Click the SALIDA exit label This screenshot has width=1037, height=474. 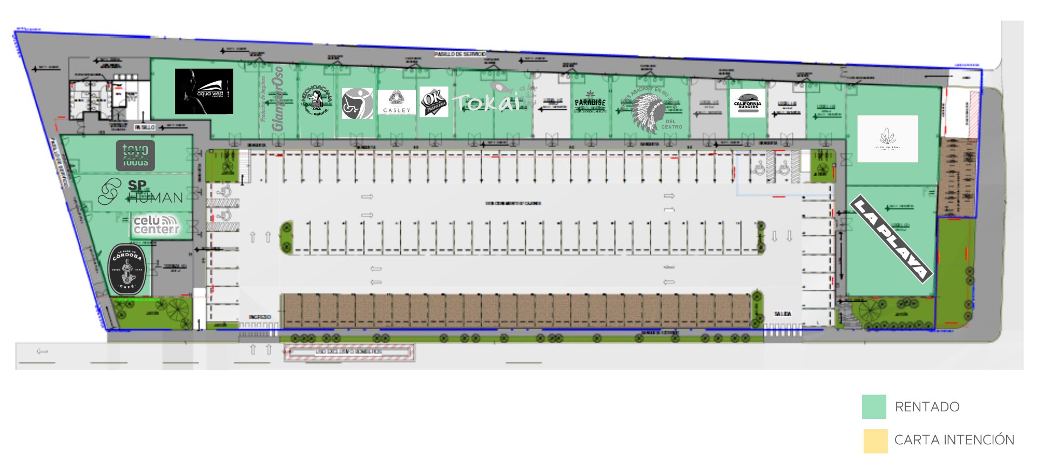783,314
